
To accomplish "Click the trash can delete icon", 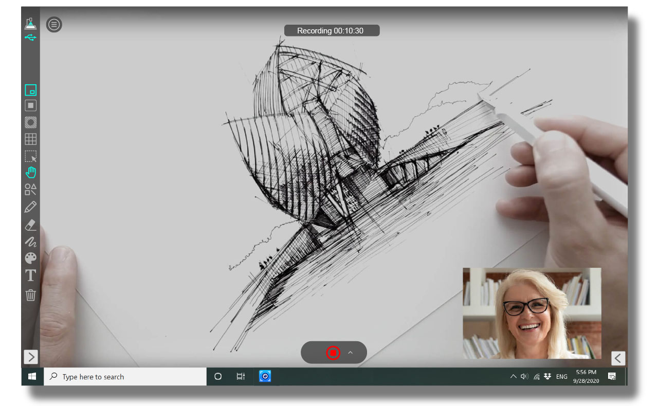I will (x=30, y=295).
